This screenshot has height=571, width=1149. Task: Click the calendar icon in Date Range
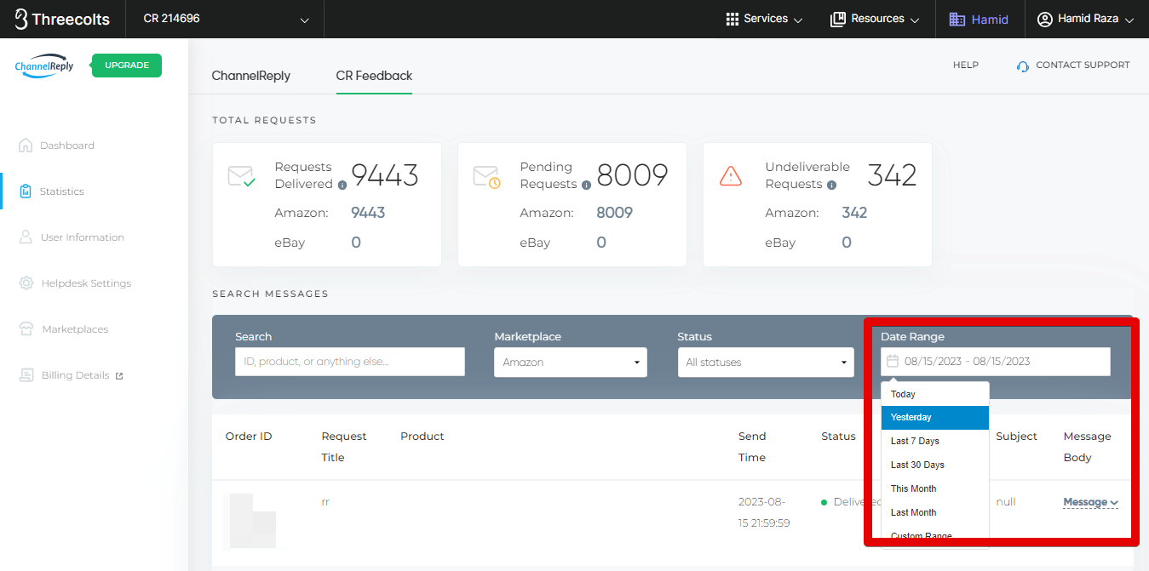pos(893,361)
